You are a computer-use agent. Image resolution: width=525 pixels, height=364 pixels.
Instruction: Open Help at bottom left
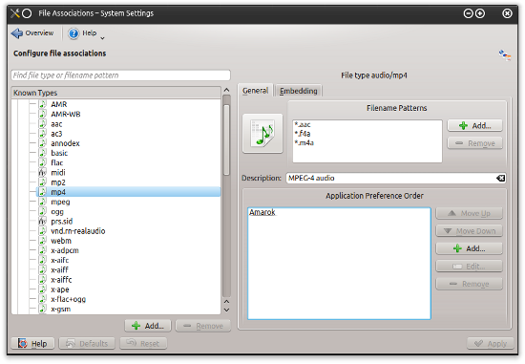32,344
